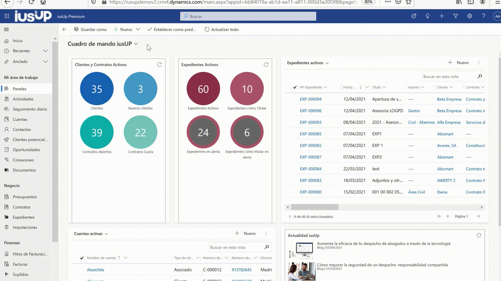The width and height of the screenshot is (501, 281).
Task: Expand the Anclado section
Action: pos(46,61)
